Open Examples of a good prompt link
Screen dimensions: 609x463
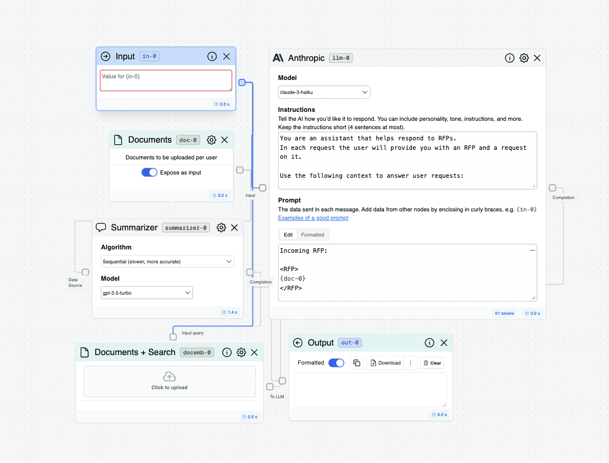coord(313,218)
